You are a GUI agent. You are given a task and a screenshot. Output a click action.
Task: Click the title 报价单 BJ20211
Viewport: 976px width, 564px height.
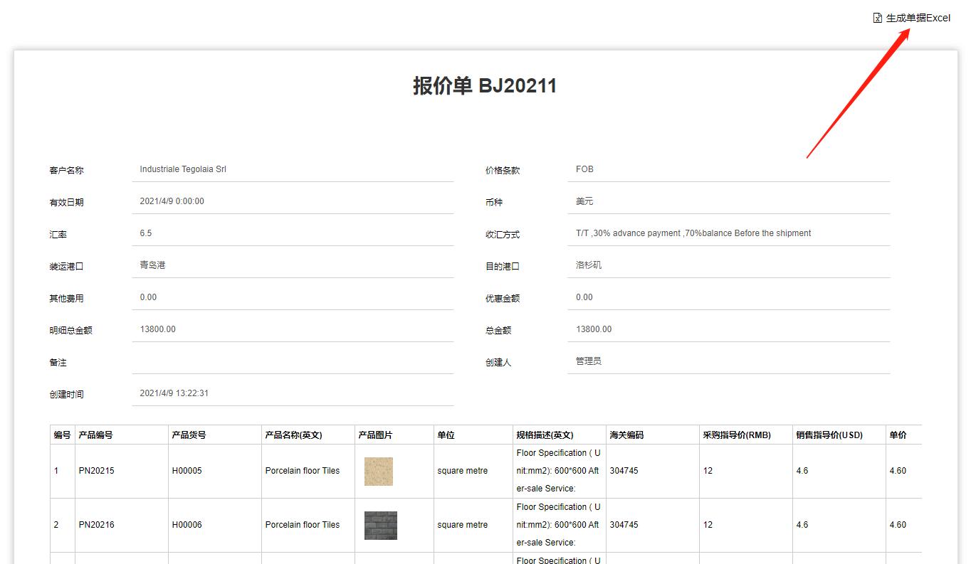485,86
